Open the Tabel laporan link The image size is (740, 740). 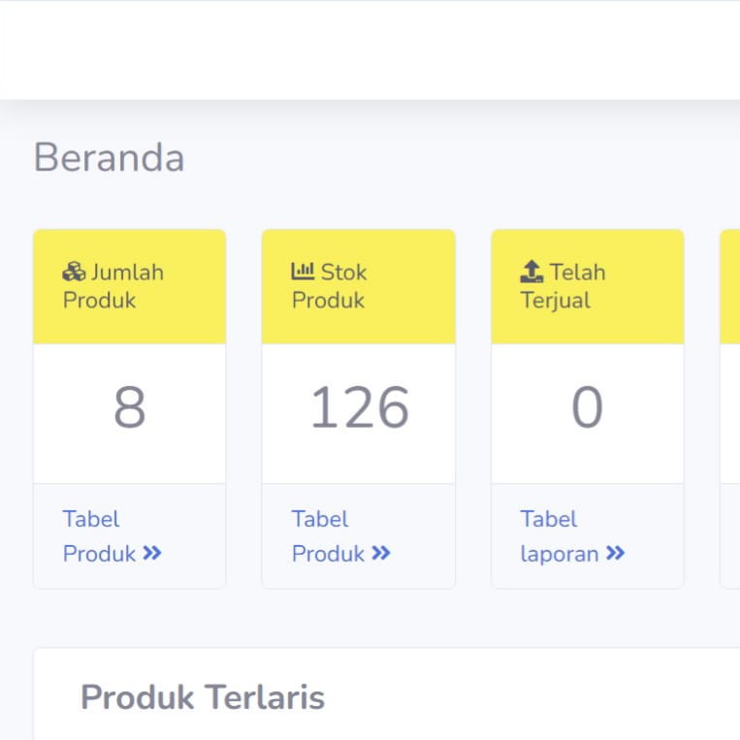(x=561, y=536)
